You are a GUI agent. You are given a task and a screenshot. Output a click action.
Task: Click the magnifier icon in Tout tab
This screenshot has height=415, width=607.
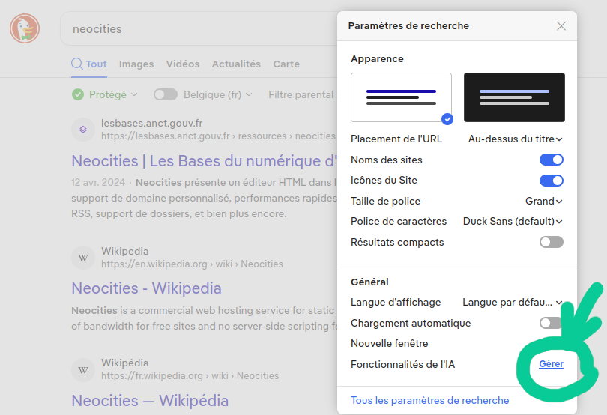pyautogui.click(x=76, y=64)
